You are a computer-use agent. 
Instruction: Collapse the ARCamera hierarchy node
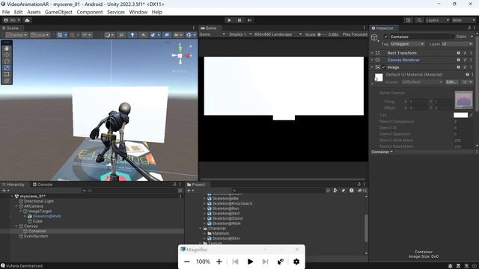coord(16,206)
